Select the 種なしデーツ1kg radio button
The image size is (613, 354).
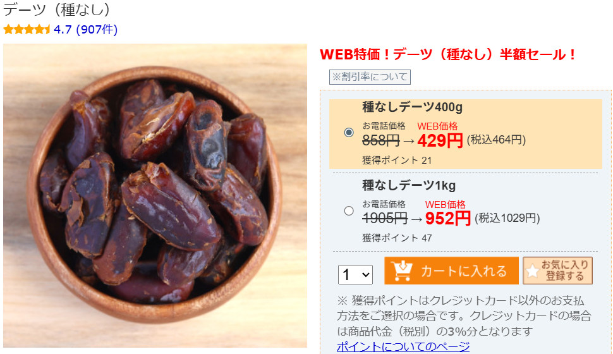(x=349, y=211)
